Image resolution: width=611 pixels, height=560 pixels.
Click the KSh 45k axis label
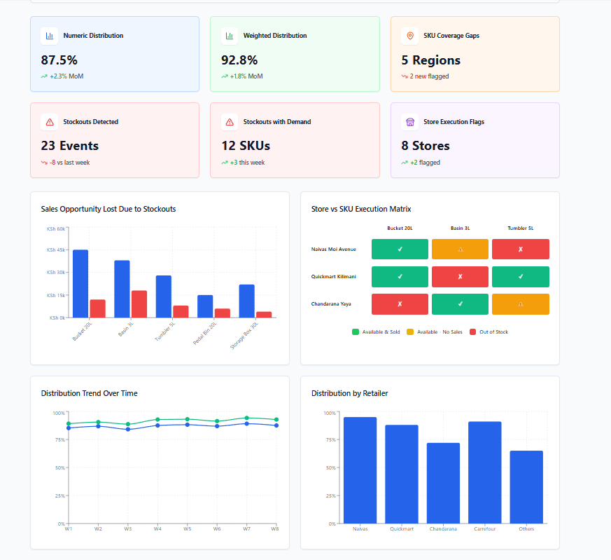click(x=56, y=250)
